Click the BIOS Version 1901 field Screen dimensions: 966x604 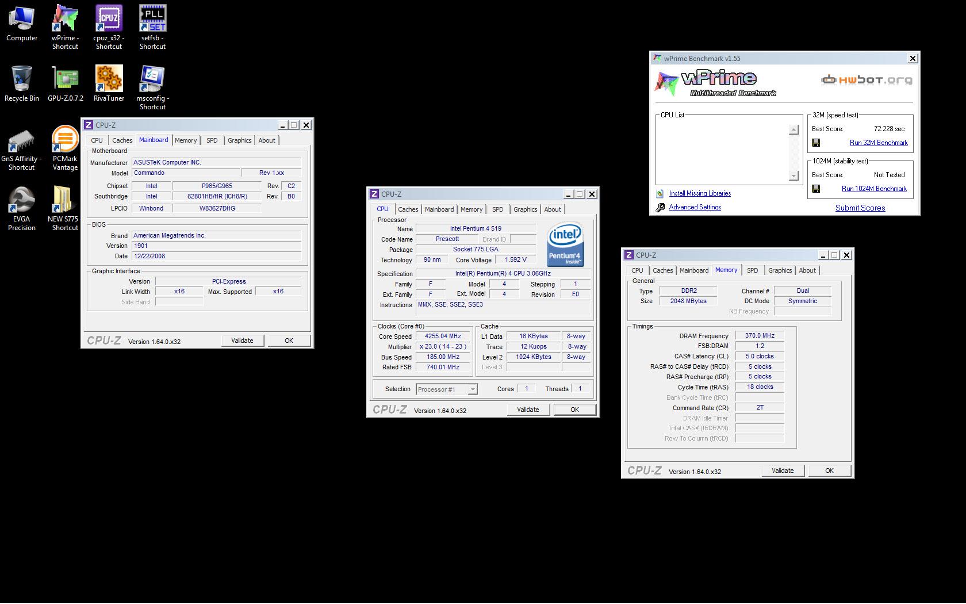(x=217, y=246)
